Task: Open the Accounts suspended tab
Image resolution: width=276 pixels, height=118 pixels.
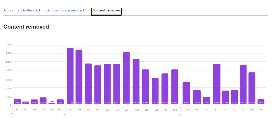Action: [65, 10]
